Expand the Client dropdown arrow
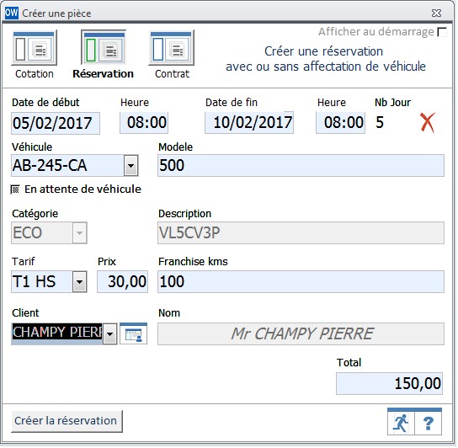Image resolution: width=458 pixels, height=448 pixels. (110, 334)
